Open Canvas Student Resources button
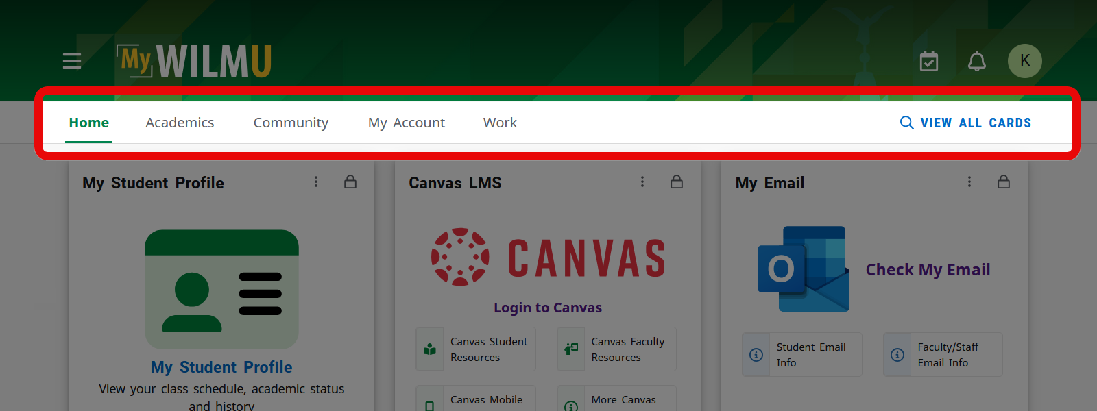The image size is (1097, 411). (476, 349)
